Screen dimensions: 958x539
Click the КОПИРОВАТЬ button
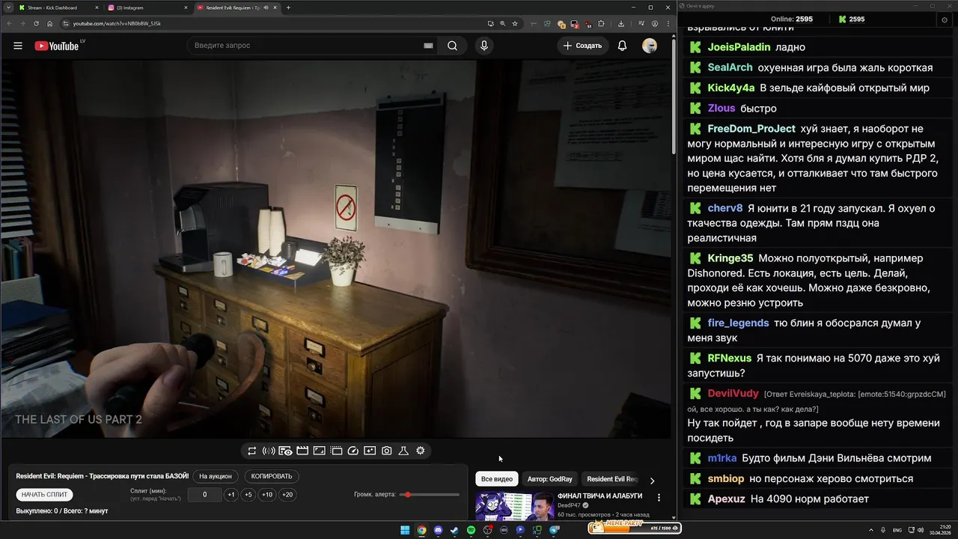272,476
